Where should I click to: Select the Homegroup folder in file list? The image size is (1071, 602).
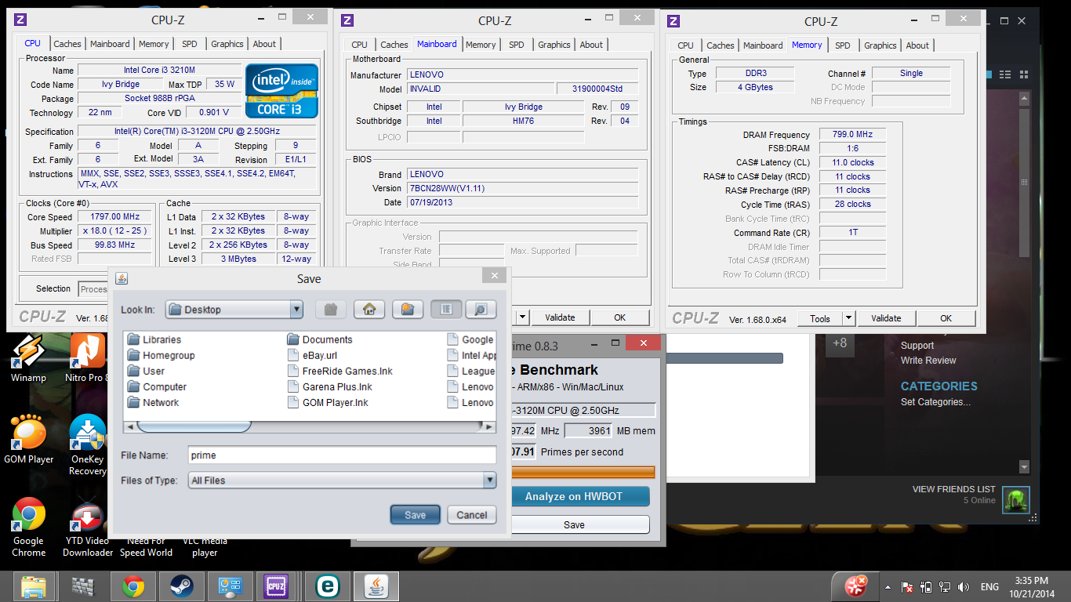click(x=161, y=355)
